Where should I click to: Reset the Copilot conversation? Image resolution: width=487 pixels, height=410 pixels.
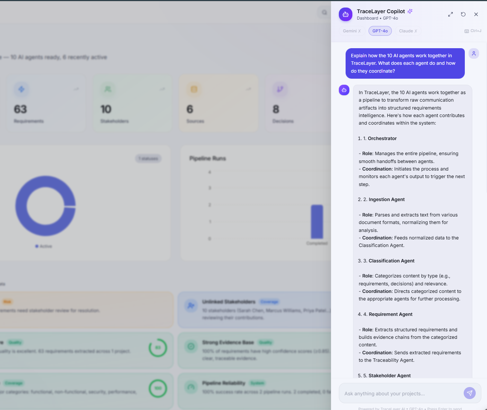[x=463, y=14]
